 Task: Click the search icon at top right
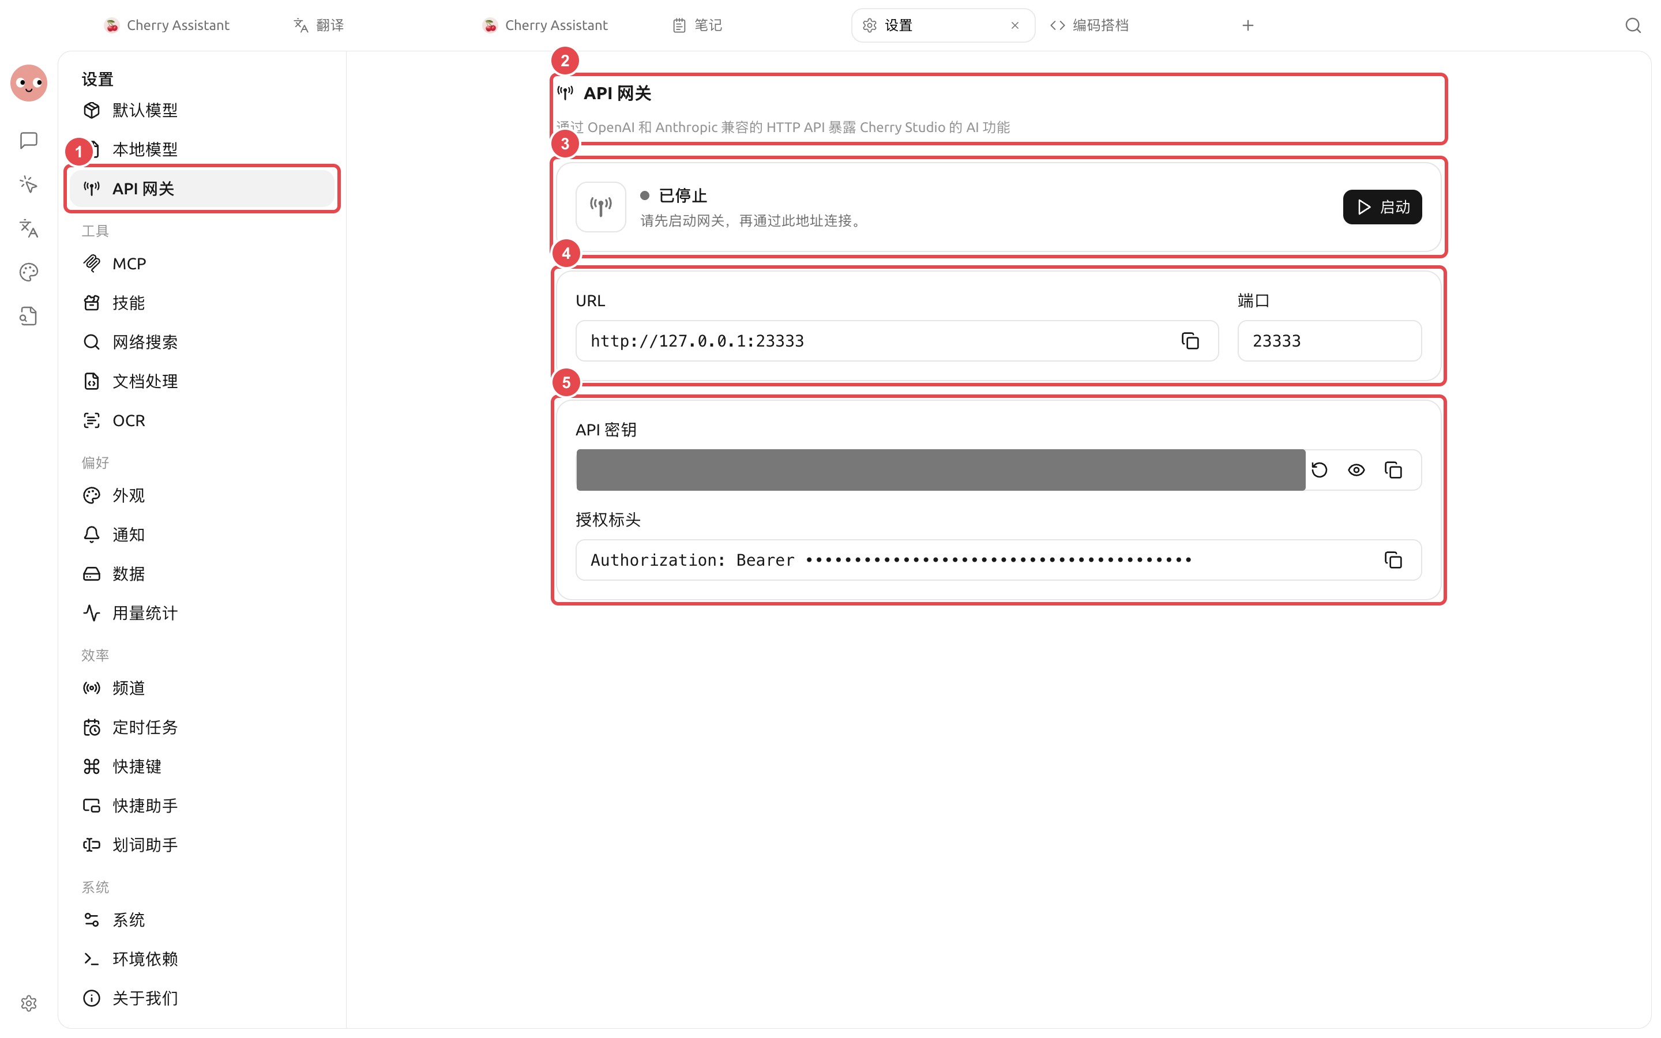click(1633, 25)
